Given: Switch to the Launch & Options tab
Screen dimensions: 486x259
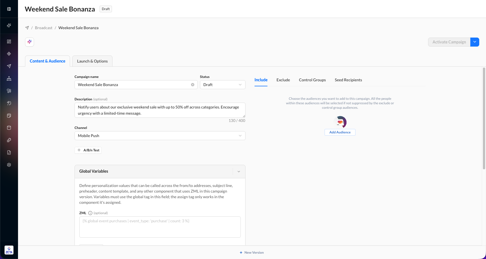Looking at the screenshot, I should coord(92,61).
